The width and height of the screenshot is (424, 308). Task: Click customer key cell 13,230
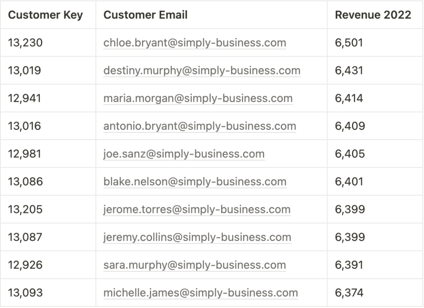(x=48, y=43)
